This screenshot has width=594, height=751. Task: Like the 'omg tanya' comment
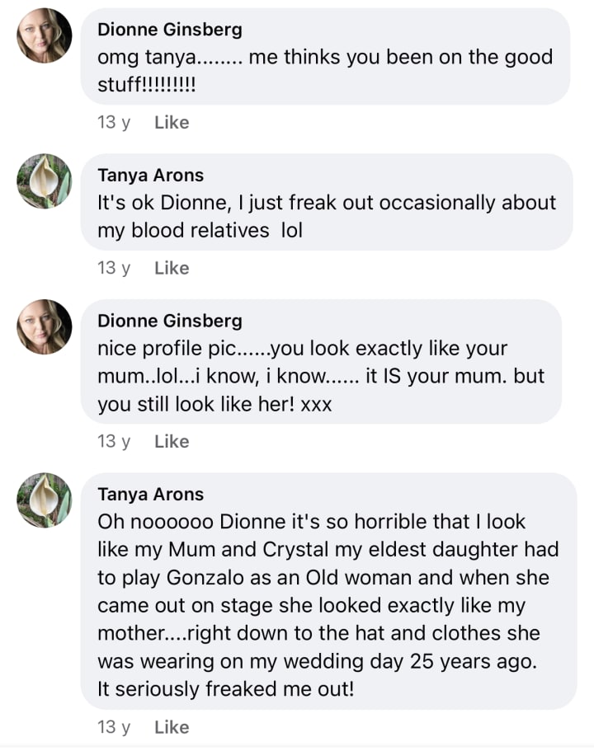pyautogui.click(x=172, y=122)
